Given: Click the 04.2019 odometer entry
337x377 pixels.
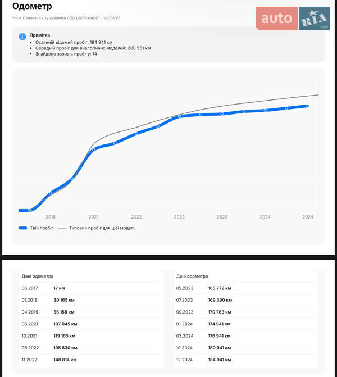Looking at the screenshot, I should pos(90,312).
